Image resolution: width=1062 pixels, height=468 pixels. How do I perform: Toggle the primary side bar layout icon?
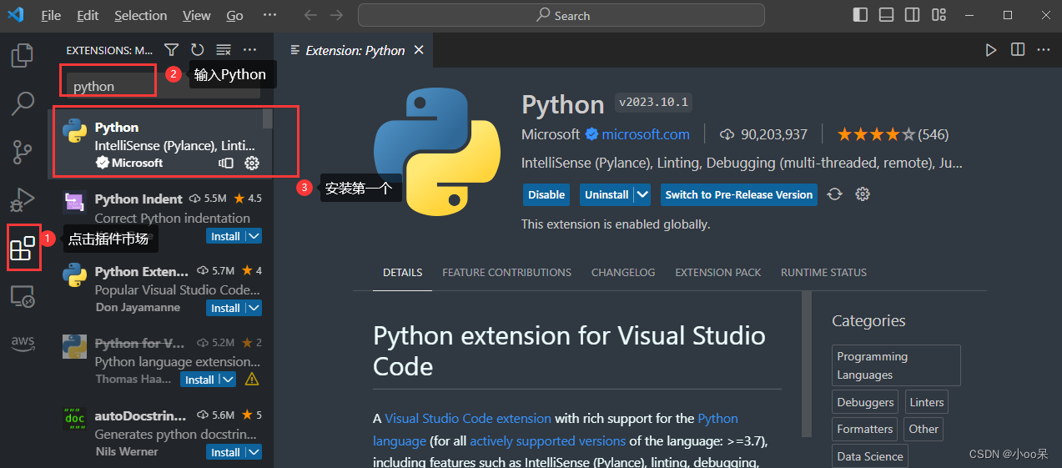click(x=860, y=15)
